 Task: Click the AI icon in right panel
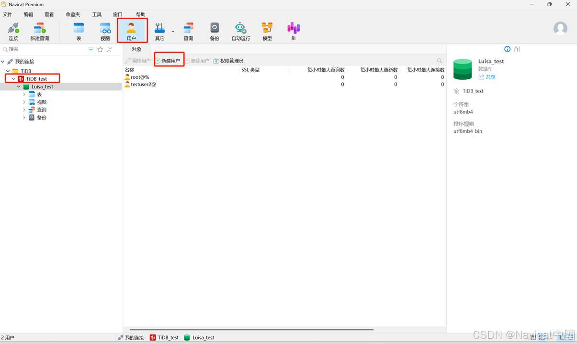point(517,49)
